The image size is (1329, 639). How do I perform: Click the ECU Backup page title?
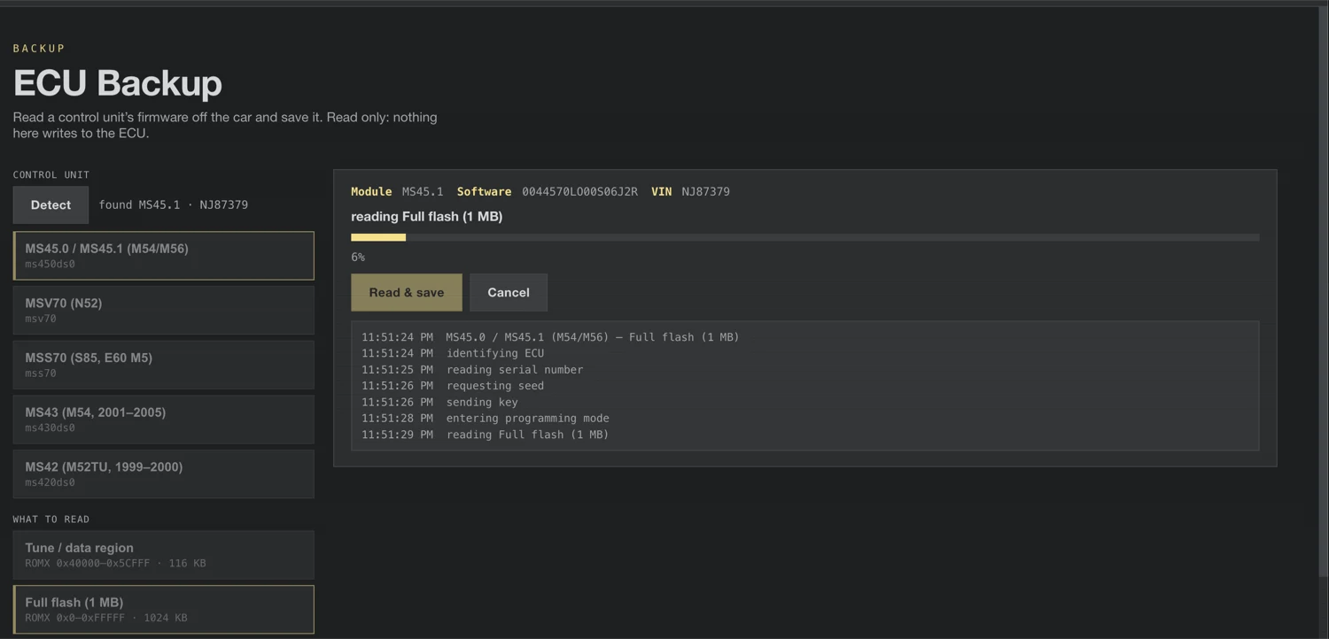pos(118,83)
